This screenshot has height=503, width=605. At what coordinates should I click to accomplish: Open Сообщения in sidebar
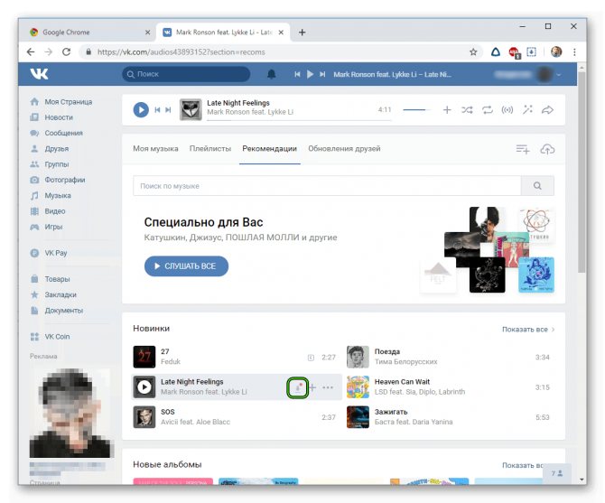coord(56,133)
